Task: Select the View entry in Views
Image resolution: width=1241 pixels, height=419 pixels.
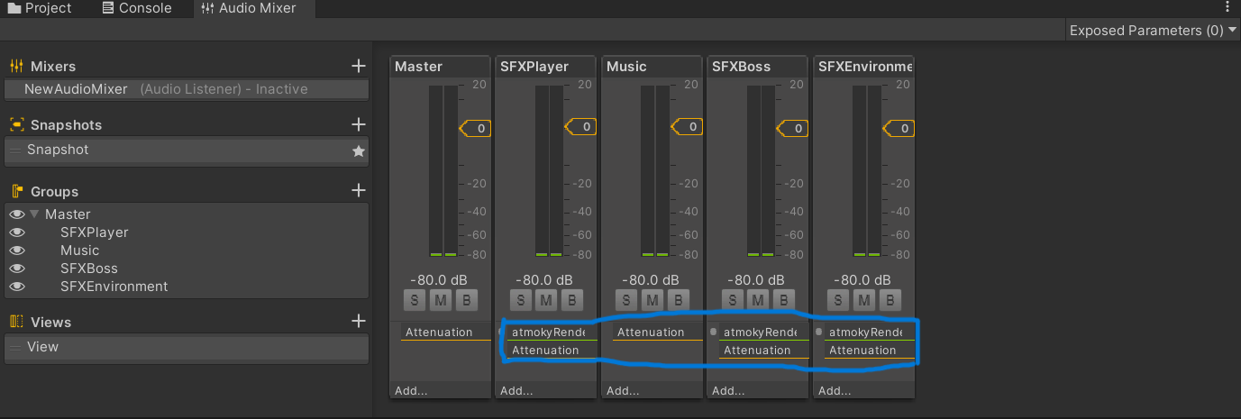Action: 187,347
